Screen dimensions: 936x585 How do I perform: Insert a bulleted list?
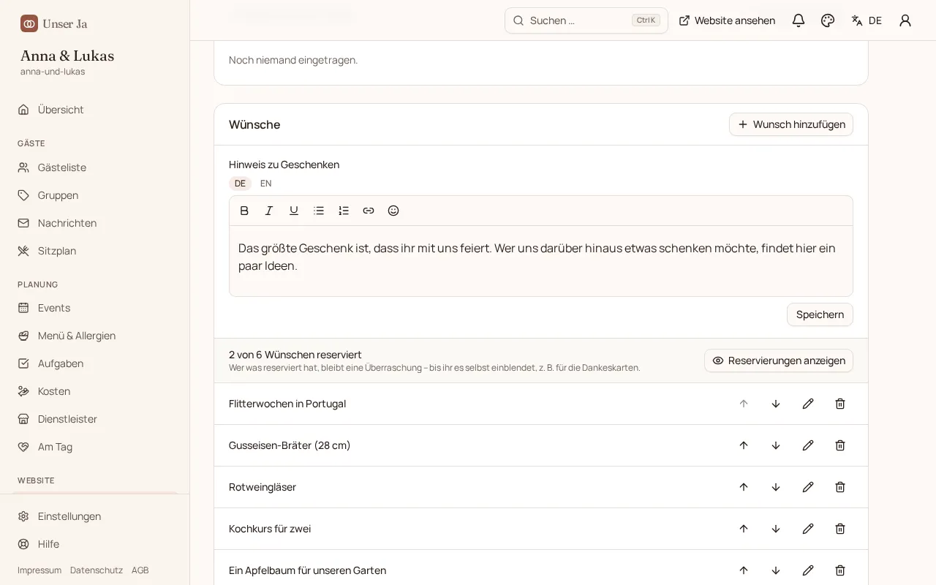pos(319,211)
